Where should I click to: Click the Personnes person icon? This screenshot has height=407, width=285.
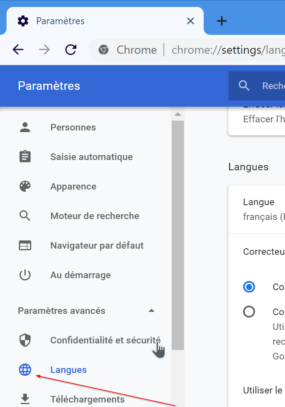point(25,128)
